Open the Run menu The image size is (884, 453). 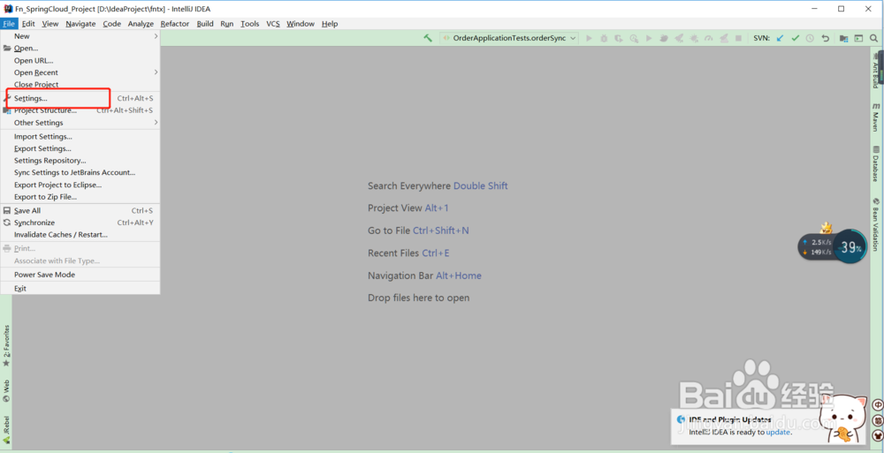tap(226, 24)
